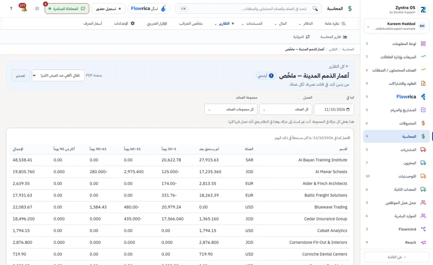
Task: Switch to الميزانية sub-tab
Action: (301, 37)
